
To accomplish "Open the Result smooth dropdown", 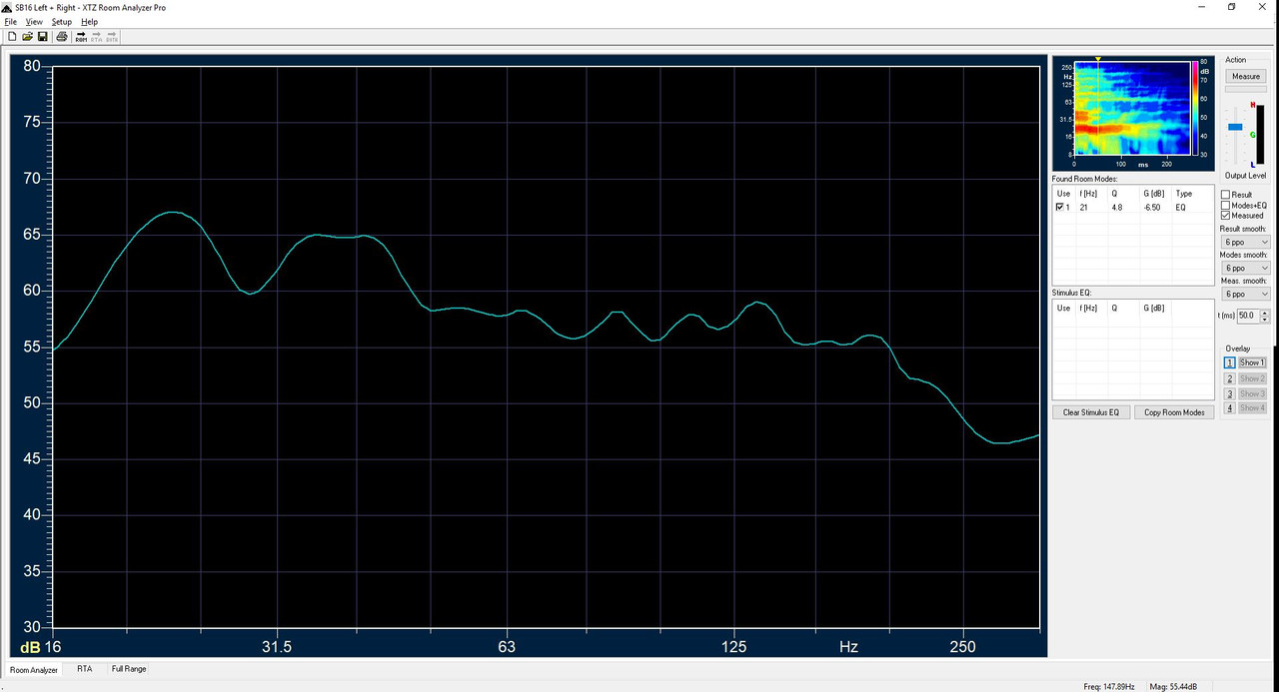I will 1246,242.
